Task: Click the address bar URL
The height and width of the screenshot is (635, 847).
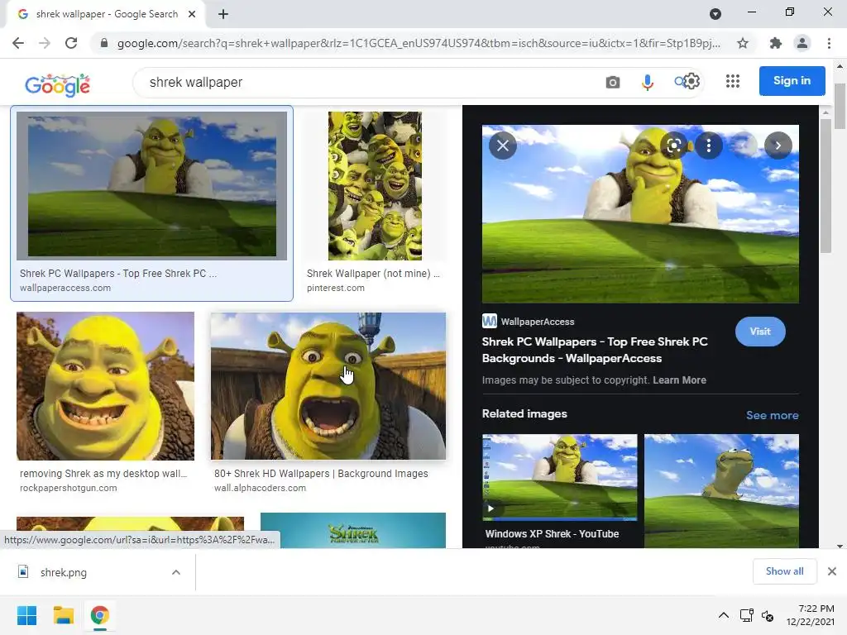Action: pyautogui.click(x=418, y=43)
